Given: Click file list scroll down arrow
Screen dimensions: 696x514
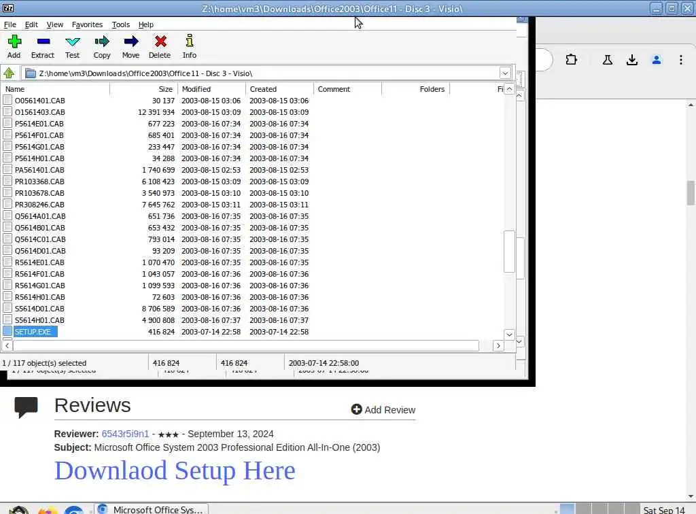Looking at the screenshot, I should 509,335.
